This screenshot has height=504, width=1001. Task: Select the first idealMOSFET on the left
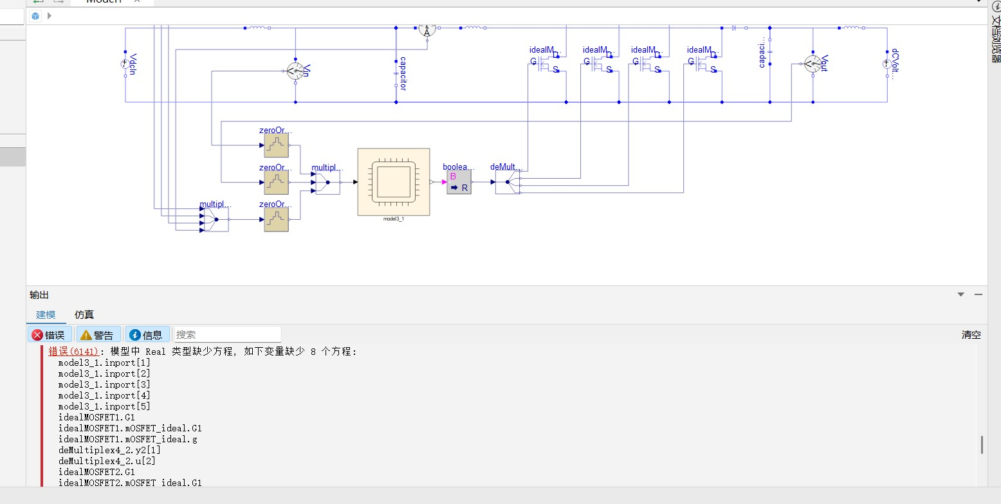coord(547,63)
